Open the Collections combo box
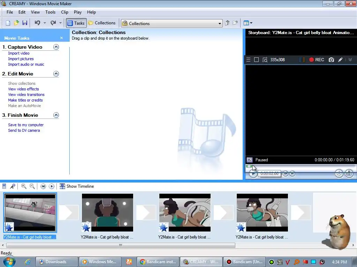 pos(172,23)
